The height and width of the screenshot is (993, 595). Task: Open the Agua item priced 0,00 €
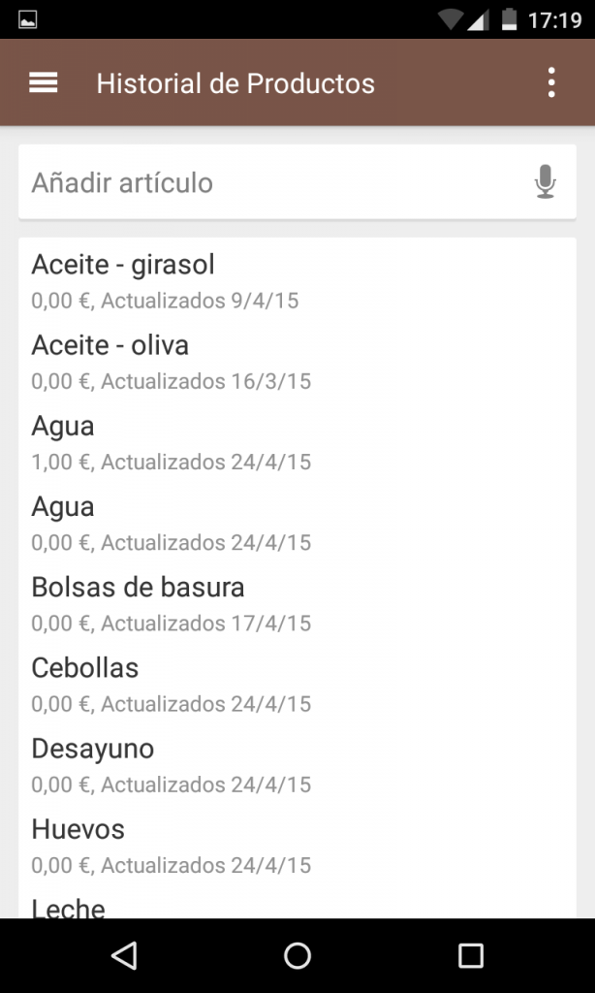point(297,523)
